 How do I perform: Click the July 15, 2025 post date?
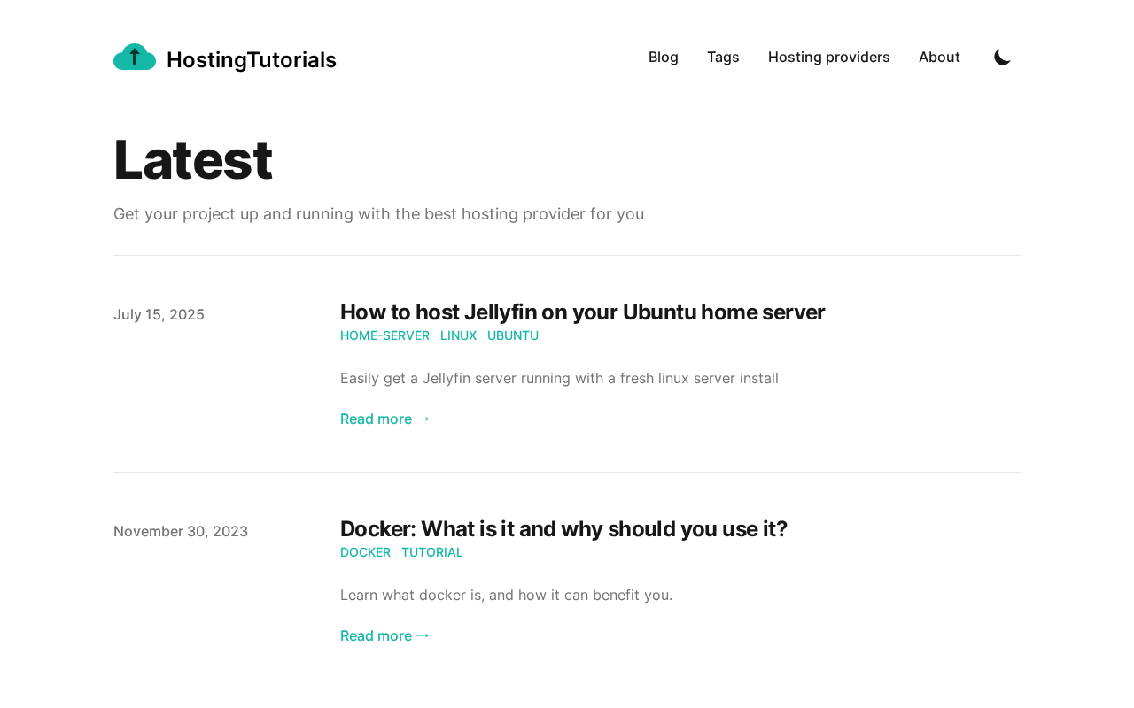click(159, 314)
